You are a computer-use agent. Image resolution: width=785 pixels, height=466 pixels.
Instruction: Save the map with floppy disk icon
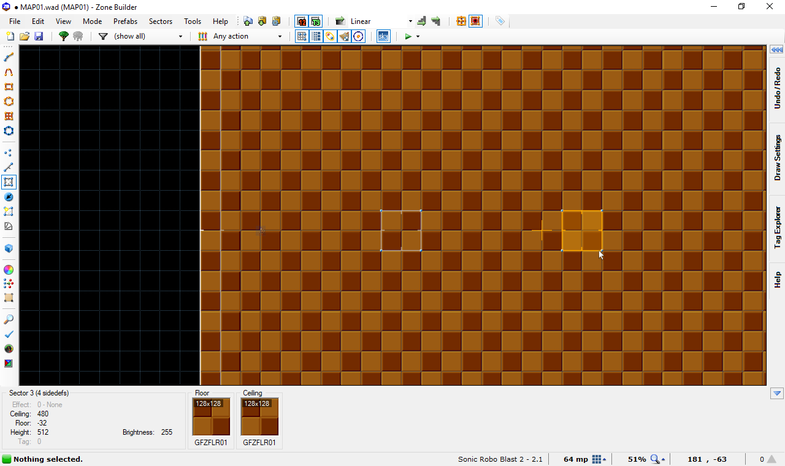point(39,37)
